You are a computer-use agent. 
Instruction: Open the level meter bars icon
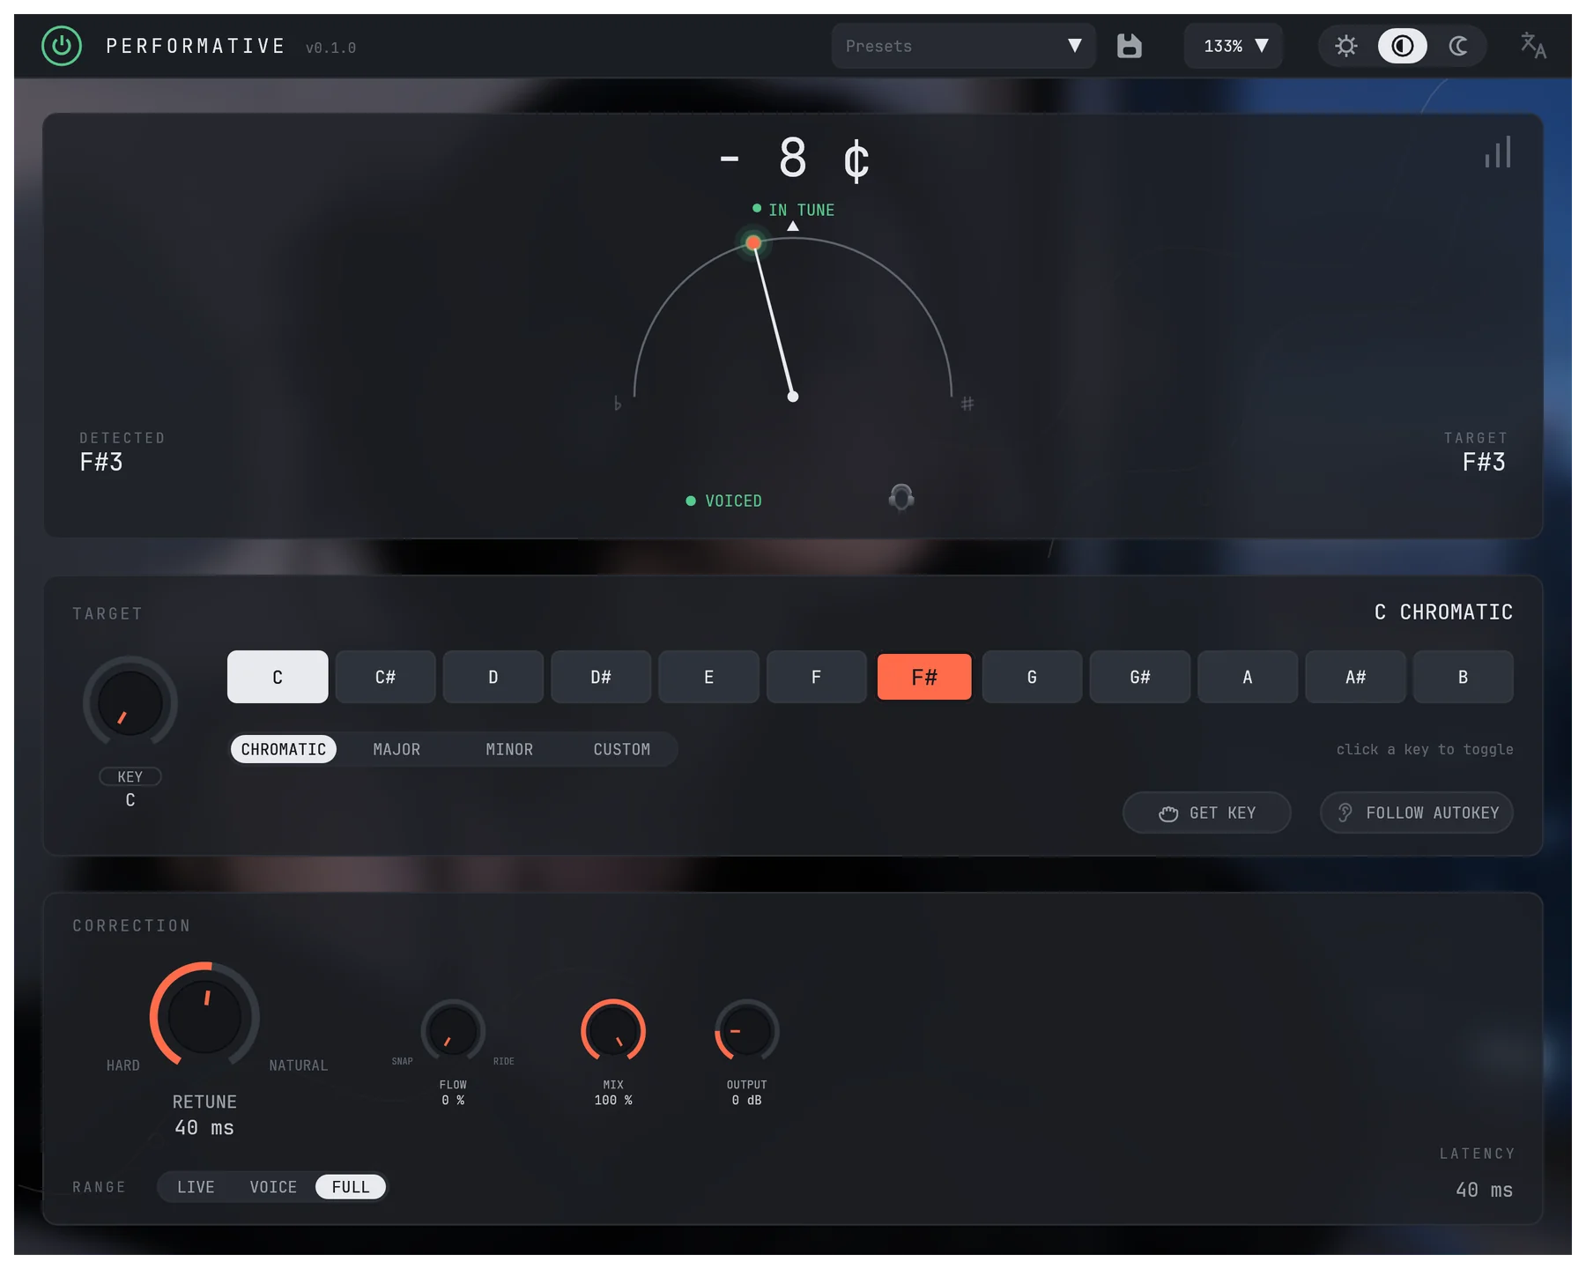click(x=1498, y=152)
